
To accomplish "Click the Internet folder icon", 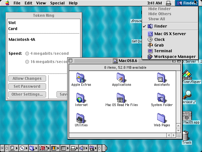I will point(81,98).
